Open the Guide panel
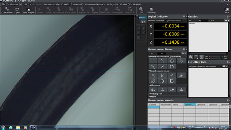This screenshot has height=130, width=231. [x=226, y=10]
